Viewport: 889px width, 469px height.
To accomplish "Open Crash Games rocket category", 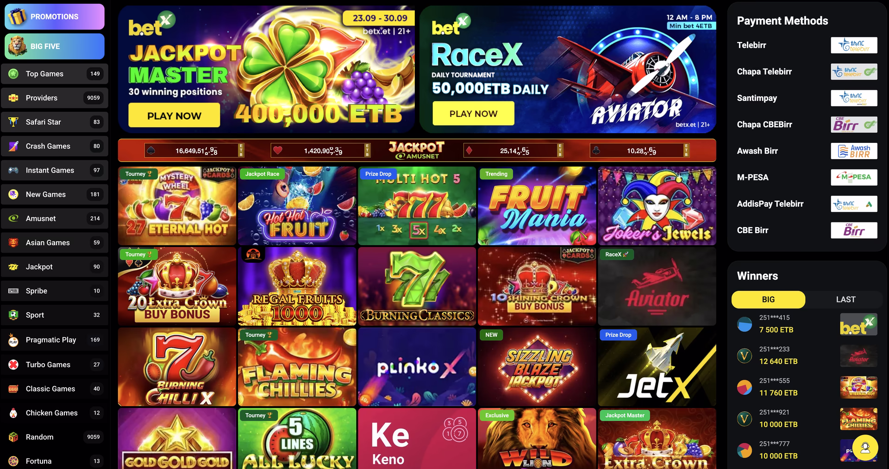I will (x=55, y=146).
